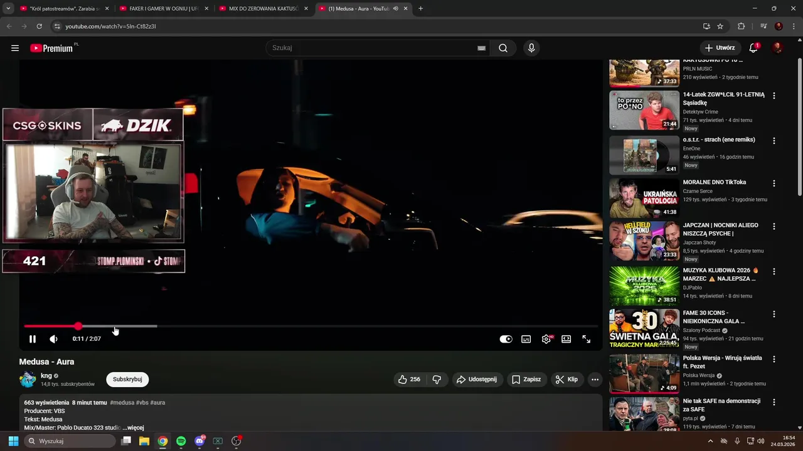
Task: Create a clip with Klip button
Action: coord(566,380)
